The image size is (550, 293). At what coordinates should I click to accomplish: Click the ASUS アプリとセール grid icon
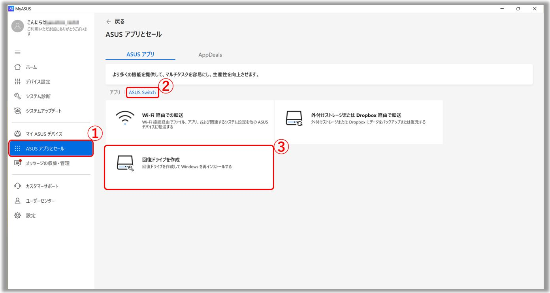pos(17,149)
